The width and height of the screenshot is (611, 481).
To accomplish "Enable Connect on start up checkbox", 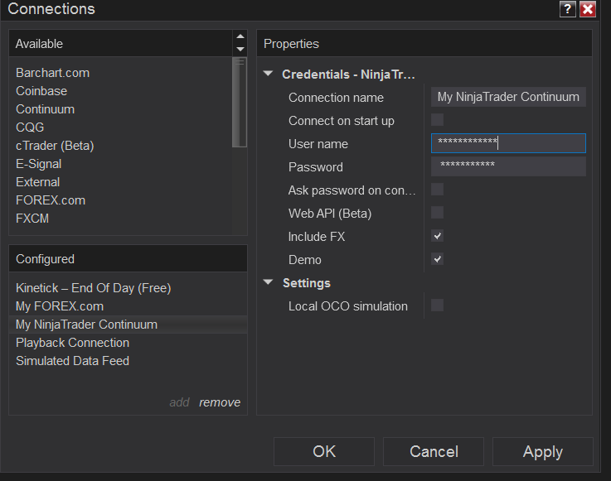I will coord(437,120).
